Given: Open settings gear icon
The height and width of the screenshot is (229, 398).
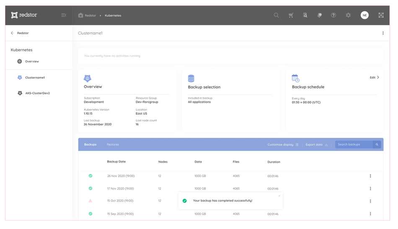Looking at the screenshot, I should 348,15.
